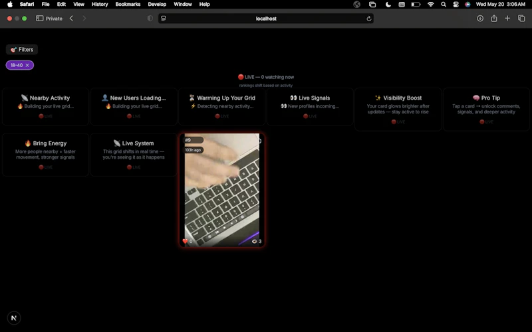
Task: Click the date and time in menu bar
Action: (x=501, y=4)
